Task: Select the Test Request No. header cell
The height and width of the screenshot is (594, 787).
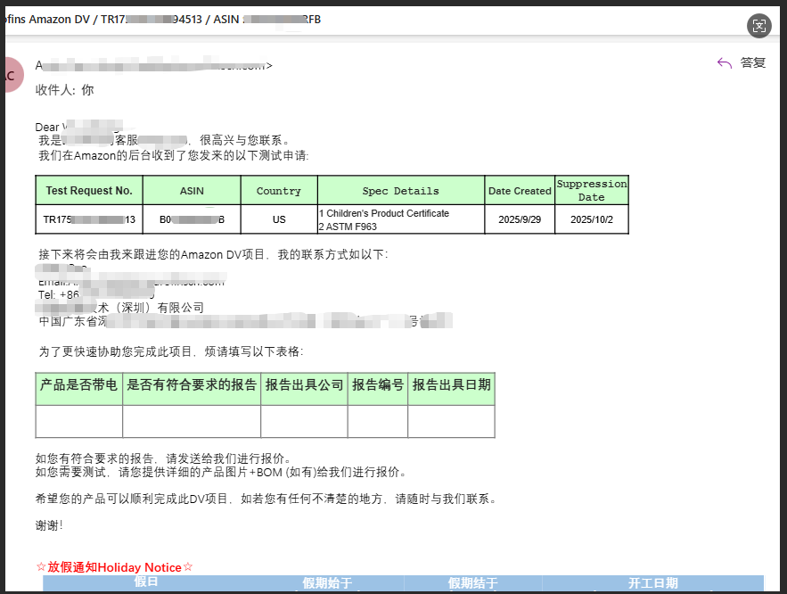Action: coord(89,191)
